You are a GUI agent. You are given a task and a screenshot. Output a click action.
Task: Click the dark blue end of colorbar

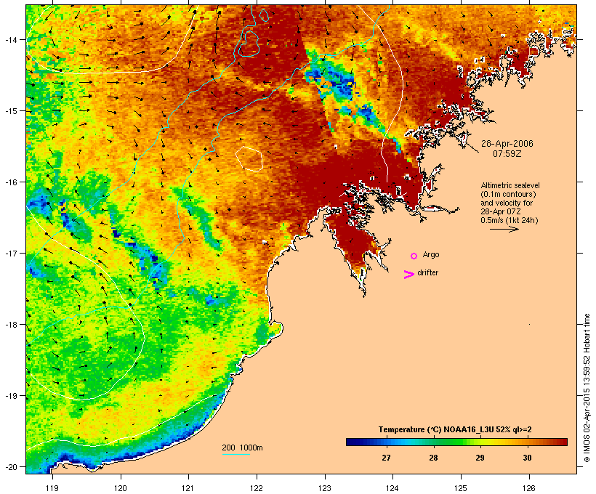click(352, 442)
